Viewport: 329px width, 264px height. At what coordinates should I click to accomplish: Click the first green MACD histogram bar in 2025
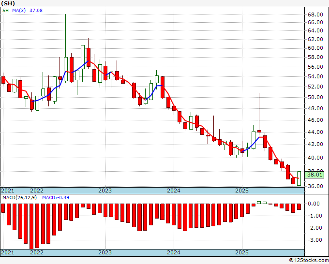(259, 203)
